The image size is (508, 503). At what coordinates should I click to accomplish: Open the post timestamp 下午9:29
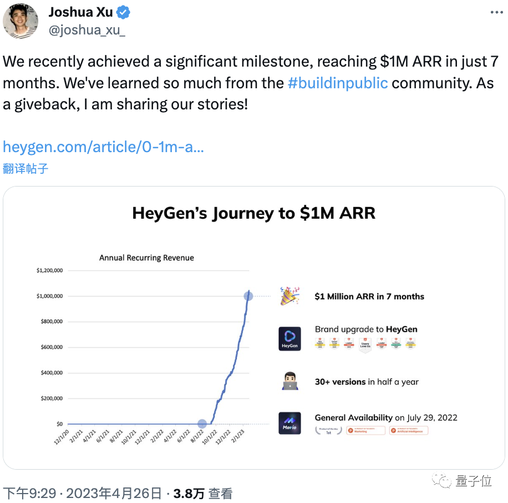click(29, 494)
